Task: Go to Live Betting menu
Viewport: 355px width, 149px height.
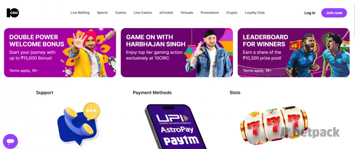Action: pos(80,13)
